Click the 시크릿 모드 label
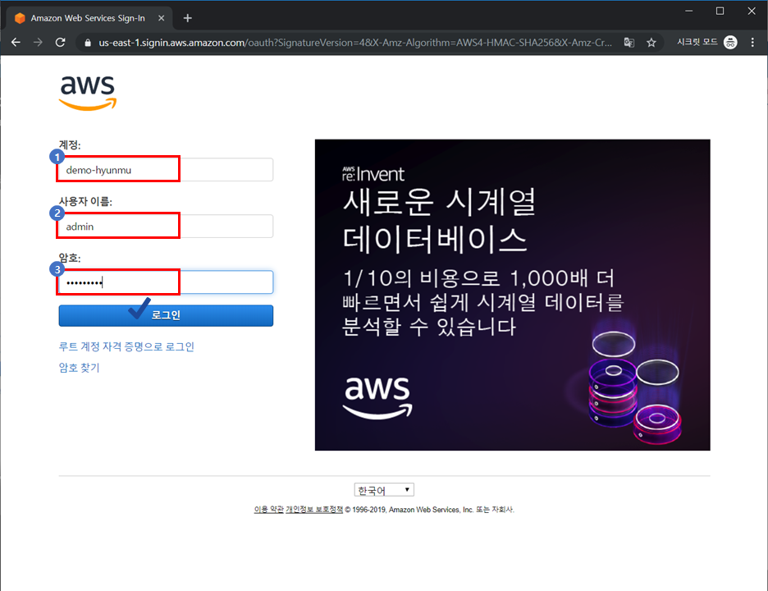Viewport: 768px width, 591px height. [697, 42]
